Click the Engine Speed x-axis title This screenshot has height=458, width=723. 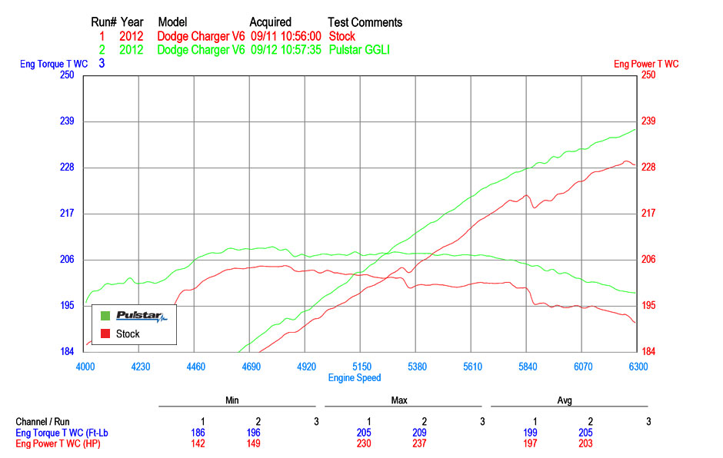click(355, 378)
